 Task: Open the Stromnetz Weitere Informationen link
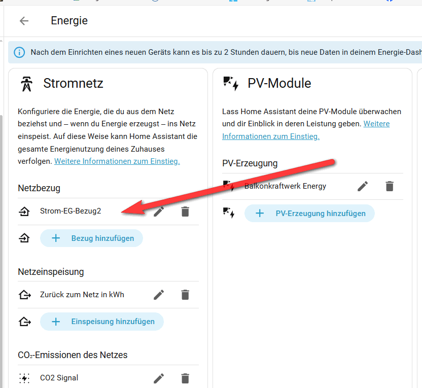[117, 162]
